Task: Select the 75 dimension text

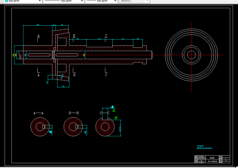Action: click(123, 39)
